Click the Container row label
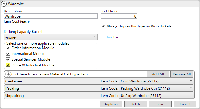This screenshot has width=200, height=109. [x=14, y=81]
